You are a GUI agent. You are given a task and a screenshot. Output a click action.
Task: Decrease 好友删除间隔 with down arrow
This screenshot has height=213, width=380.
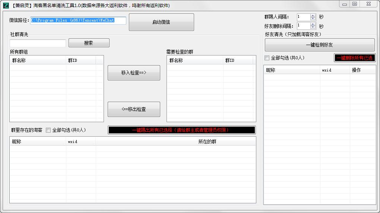pos(313,28)
